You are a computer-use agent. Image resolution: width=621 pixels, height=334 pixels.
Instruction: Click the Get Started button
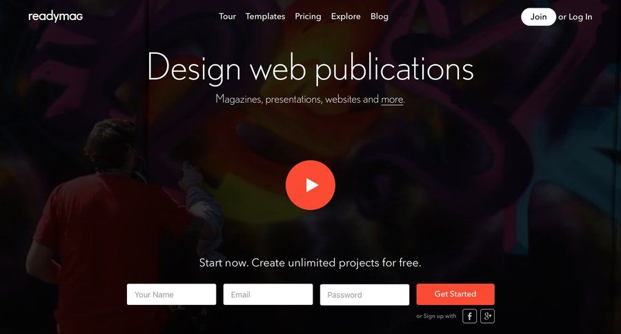point(455,295)
